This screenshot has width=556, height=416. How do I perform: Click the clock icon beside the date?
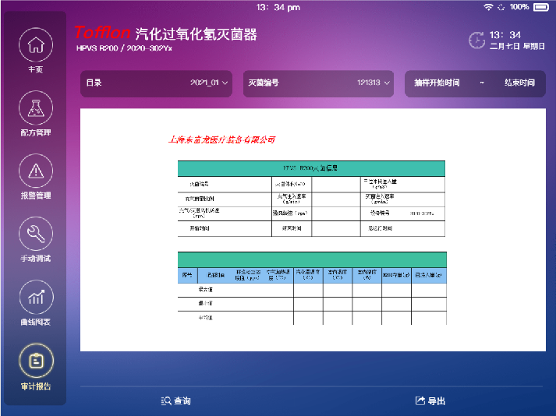point(476,40)
